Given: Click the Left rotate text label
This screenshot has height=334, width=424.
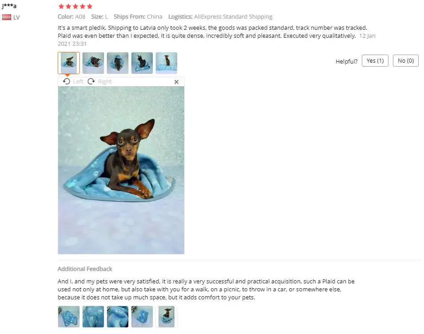Looking at the screenshot, I should [78, 81].
